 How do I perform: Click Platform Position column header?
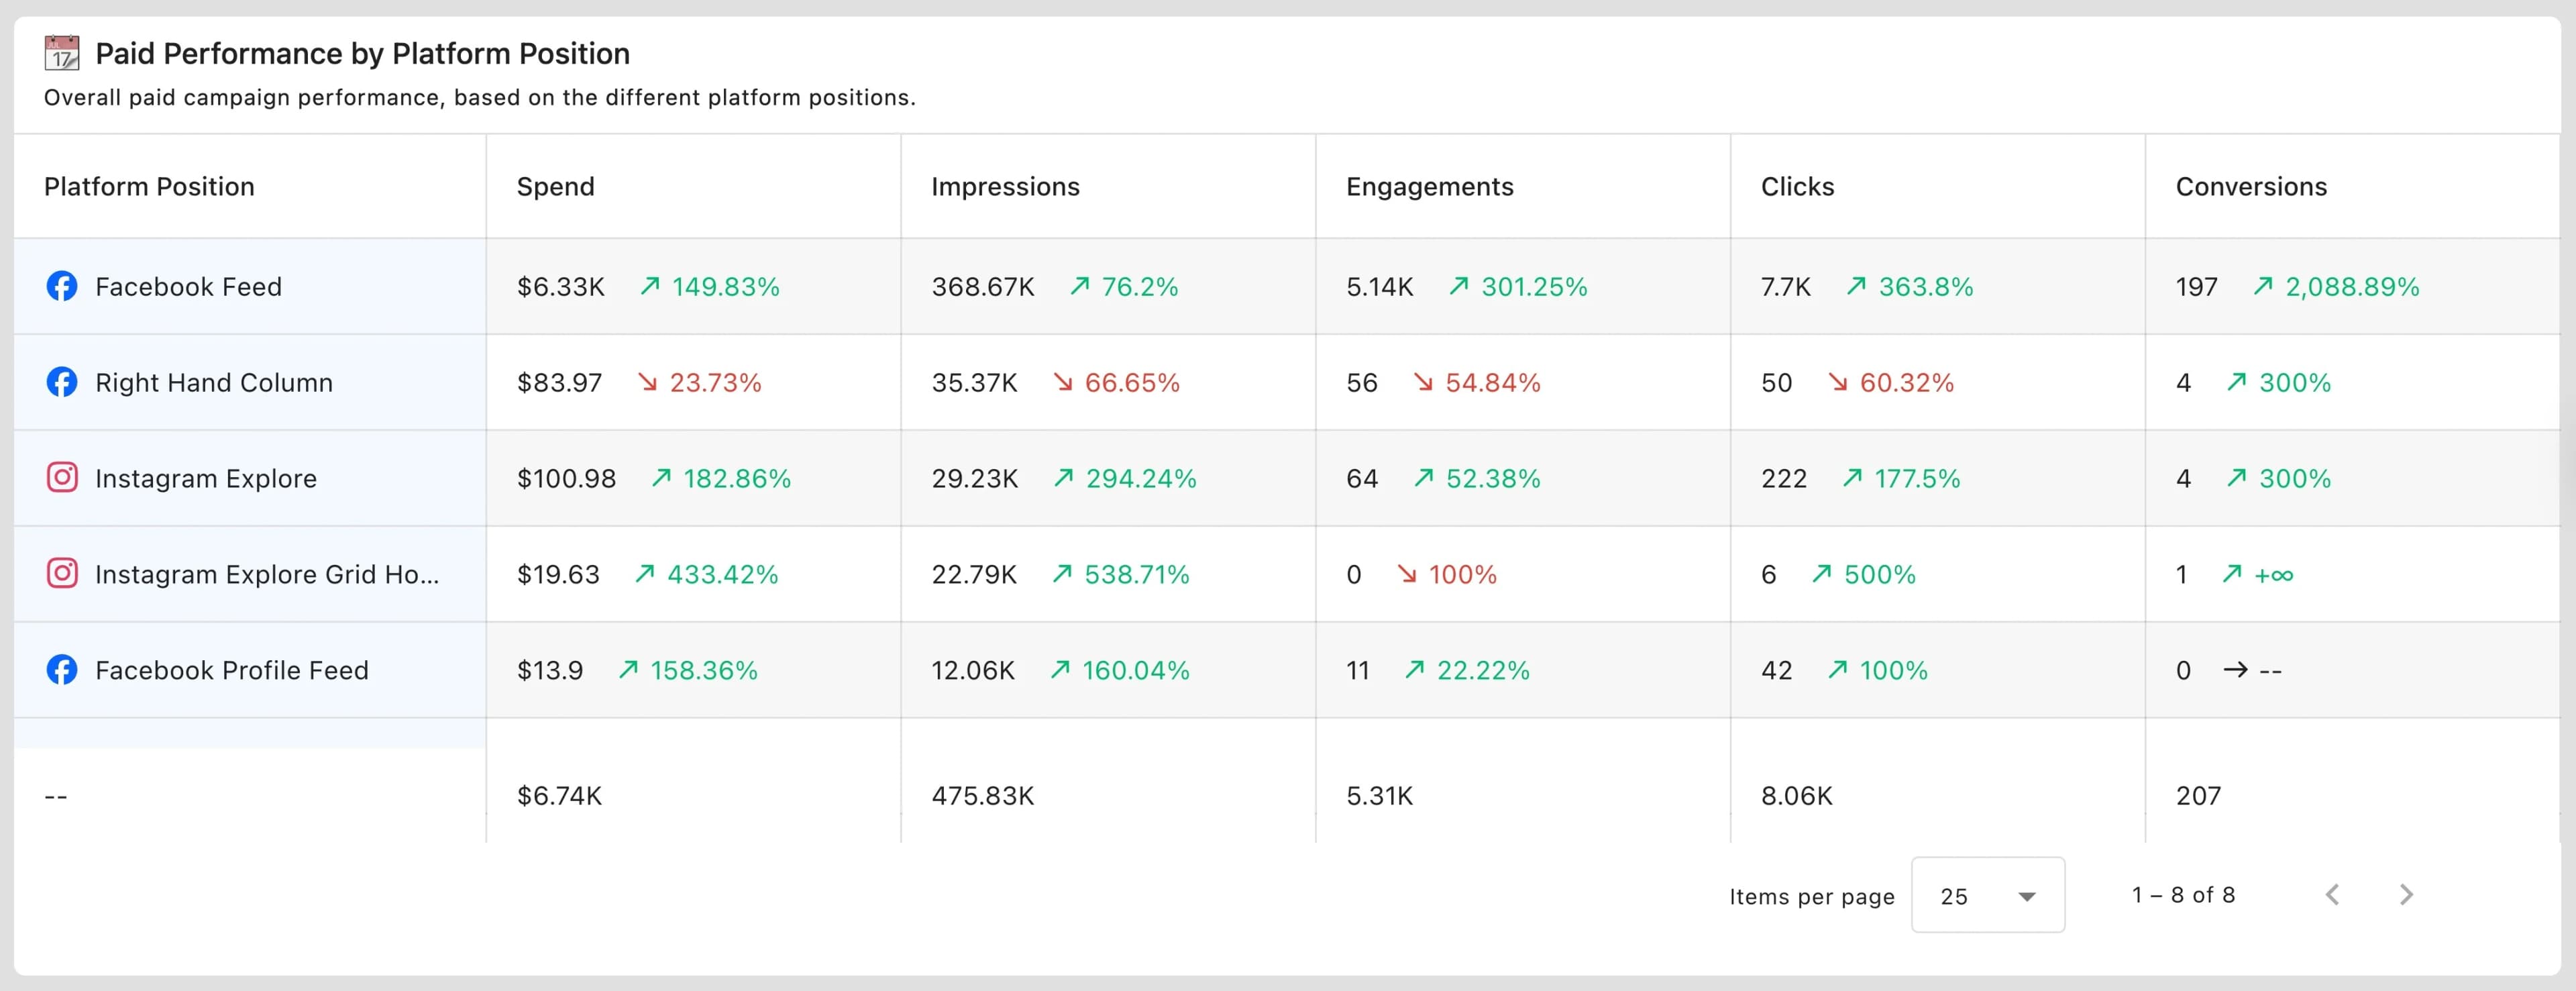(x=149, y=187)
